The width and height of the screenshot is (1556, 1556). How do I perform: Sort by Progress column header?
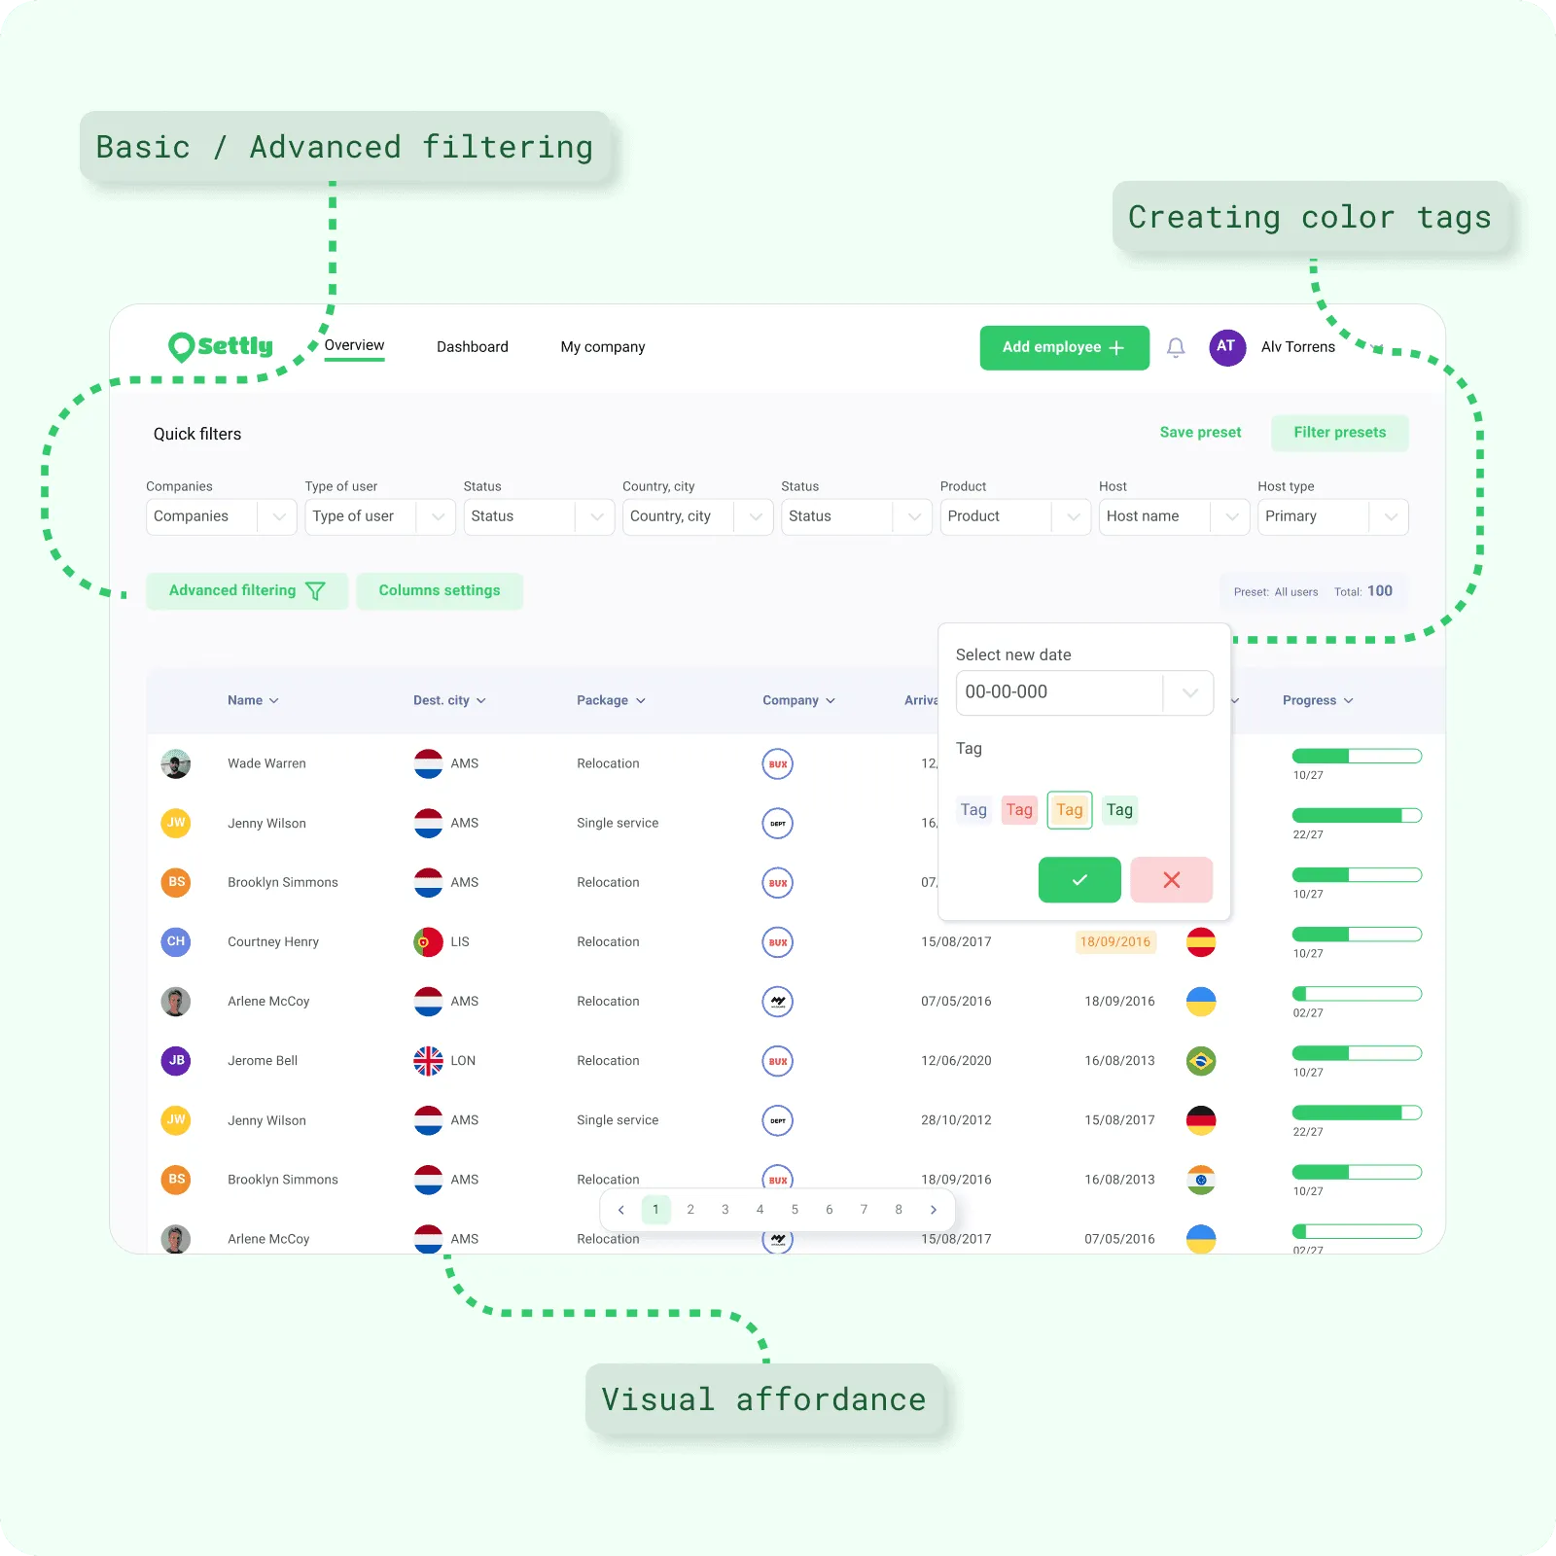(x=1318, y=700)
